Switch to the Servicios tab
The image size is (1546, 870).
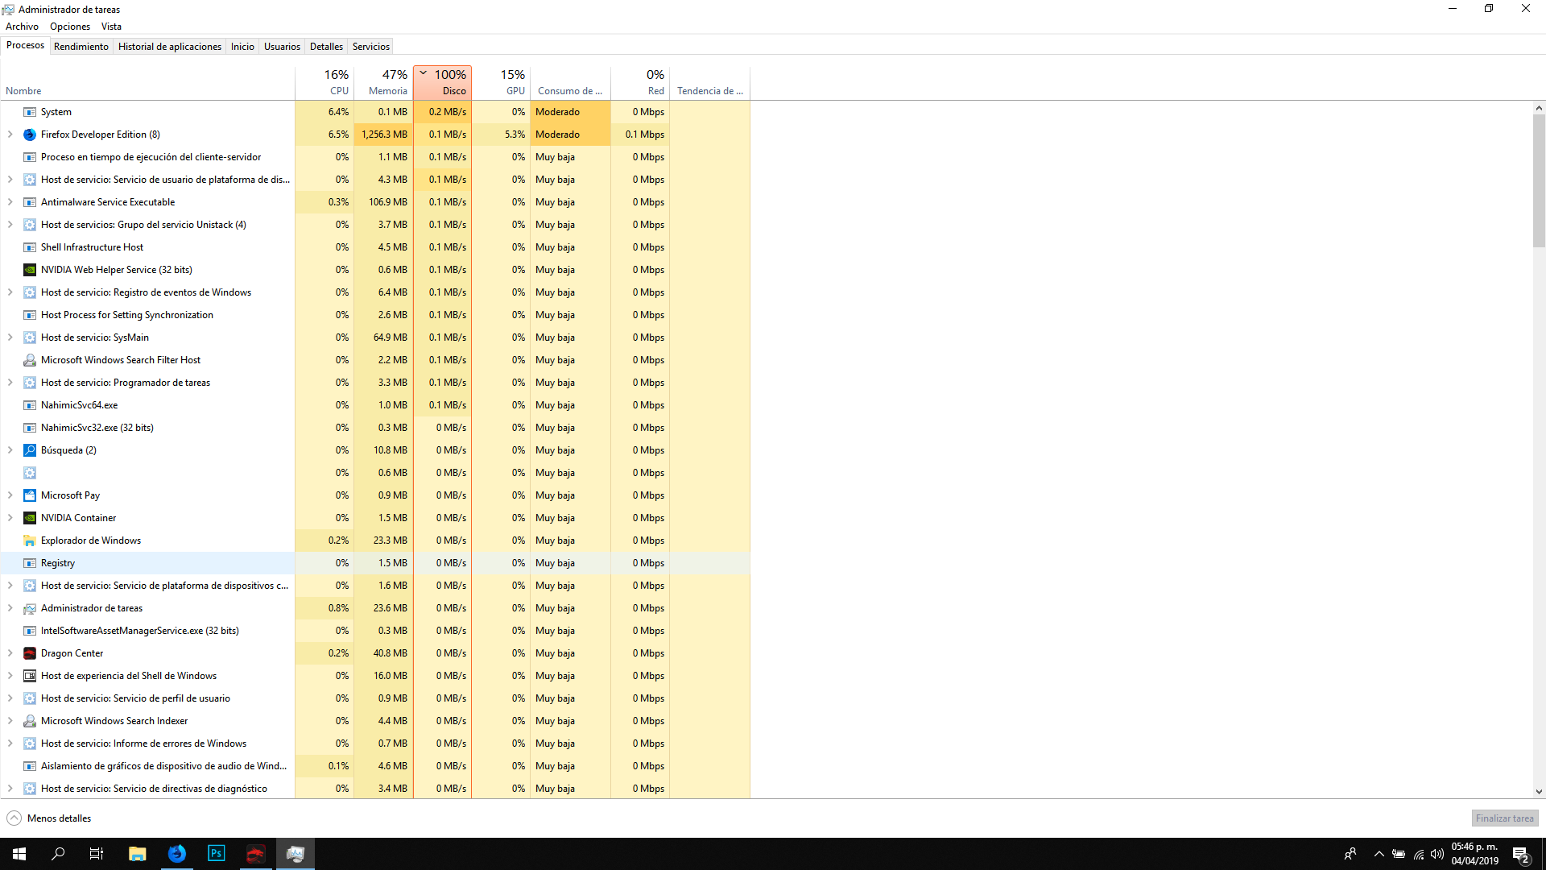pos(371,47)
